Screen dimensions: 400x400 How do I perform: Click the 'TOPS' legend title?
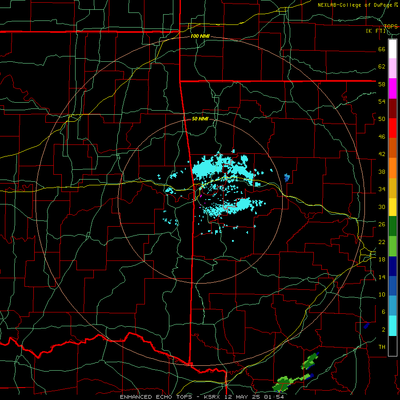pyautogui.click(x=391, y=26)
